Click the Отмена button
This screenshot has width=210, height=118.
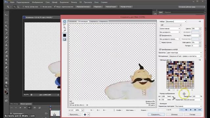[x=174, y=114]
